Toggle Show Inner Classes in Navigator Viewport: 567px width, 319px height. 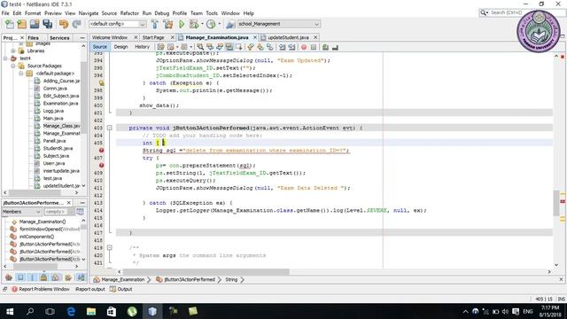(x=55, y=277)
